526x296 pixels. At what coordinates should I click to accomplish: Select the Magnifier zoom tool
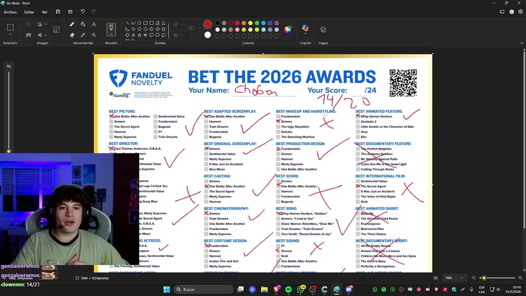click(x=94, y=35)
